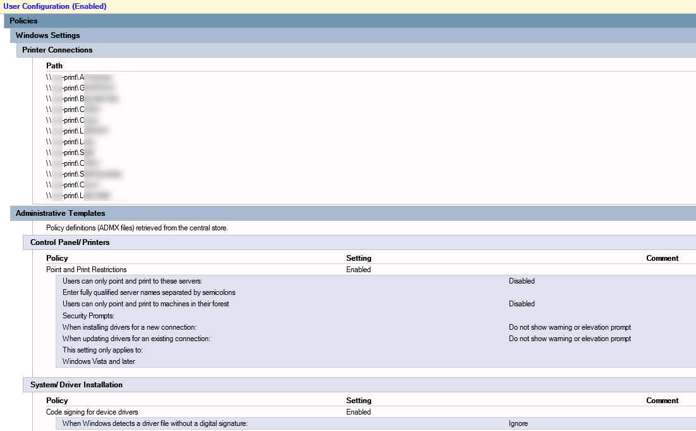Click the Ignore value for unsigned drivers
This screenshot has width=696, height=431.
click(x=518, y=423)
